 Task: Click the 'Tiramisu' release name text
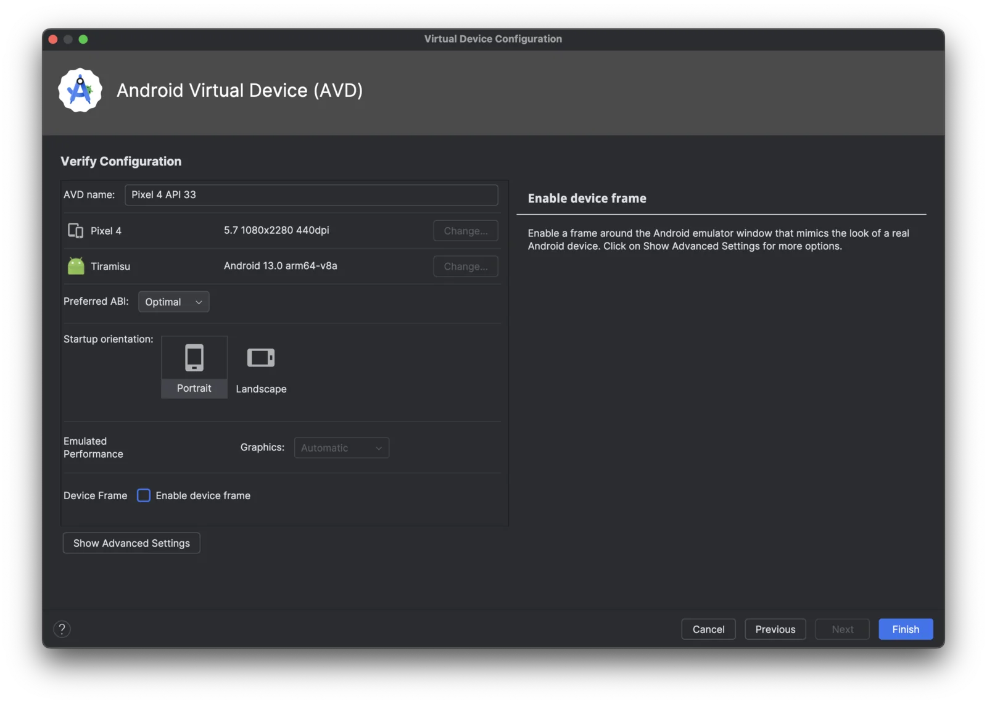click(x=110, y=267)
